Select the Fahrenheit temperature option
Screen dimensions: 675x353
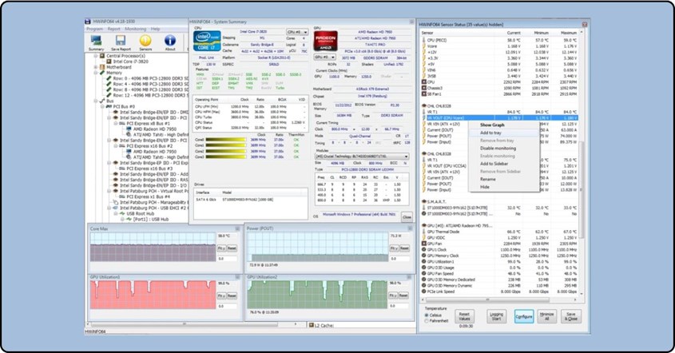click(427, 321)
